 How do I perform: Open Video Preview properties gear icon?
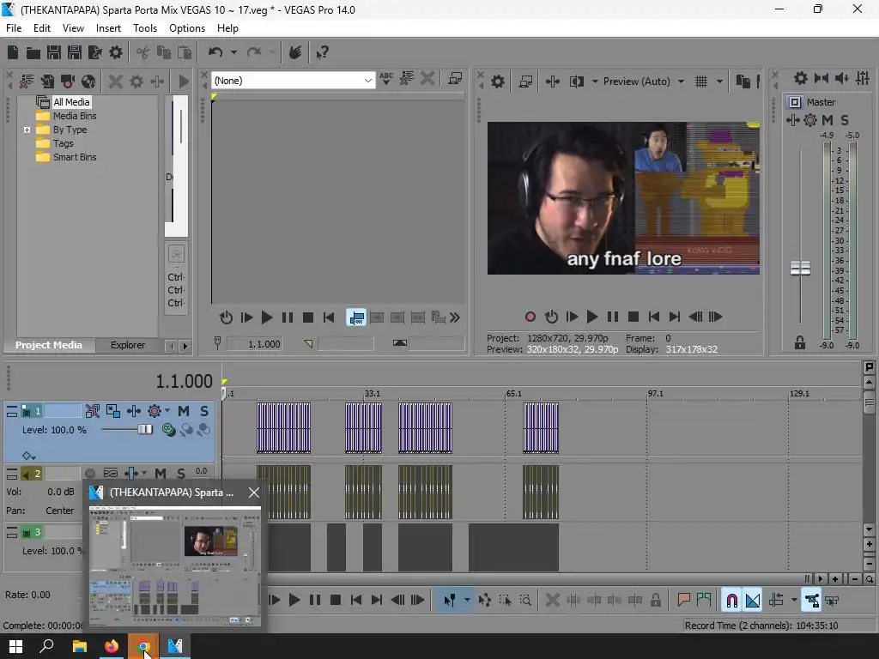497,82
